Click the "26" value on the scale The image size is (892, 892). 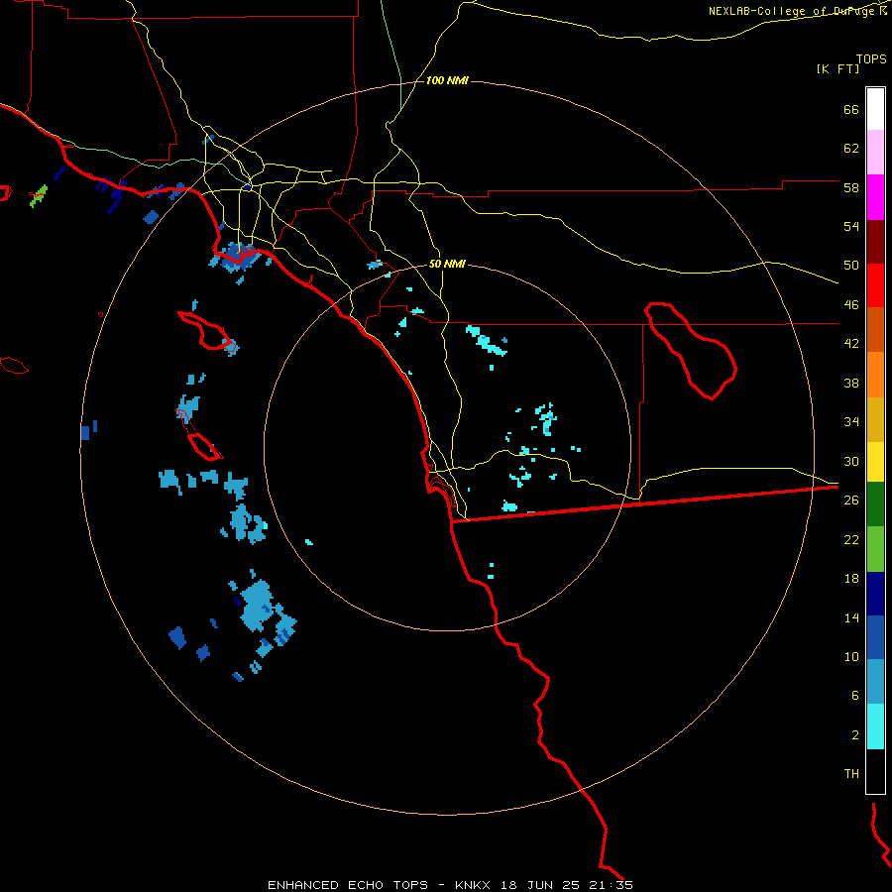click(x=851, y=501)
